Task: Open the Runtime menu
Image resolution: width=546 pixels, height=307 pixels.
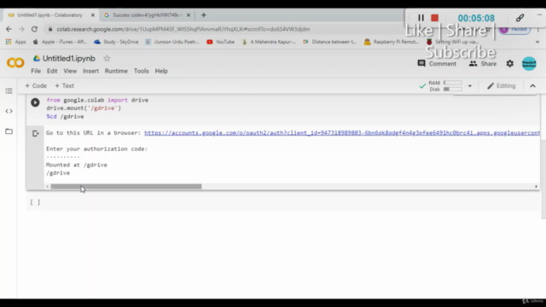Action: pyautogui.click(x=116, y=71)
